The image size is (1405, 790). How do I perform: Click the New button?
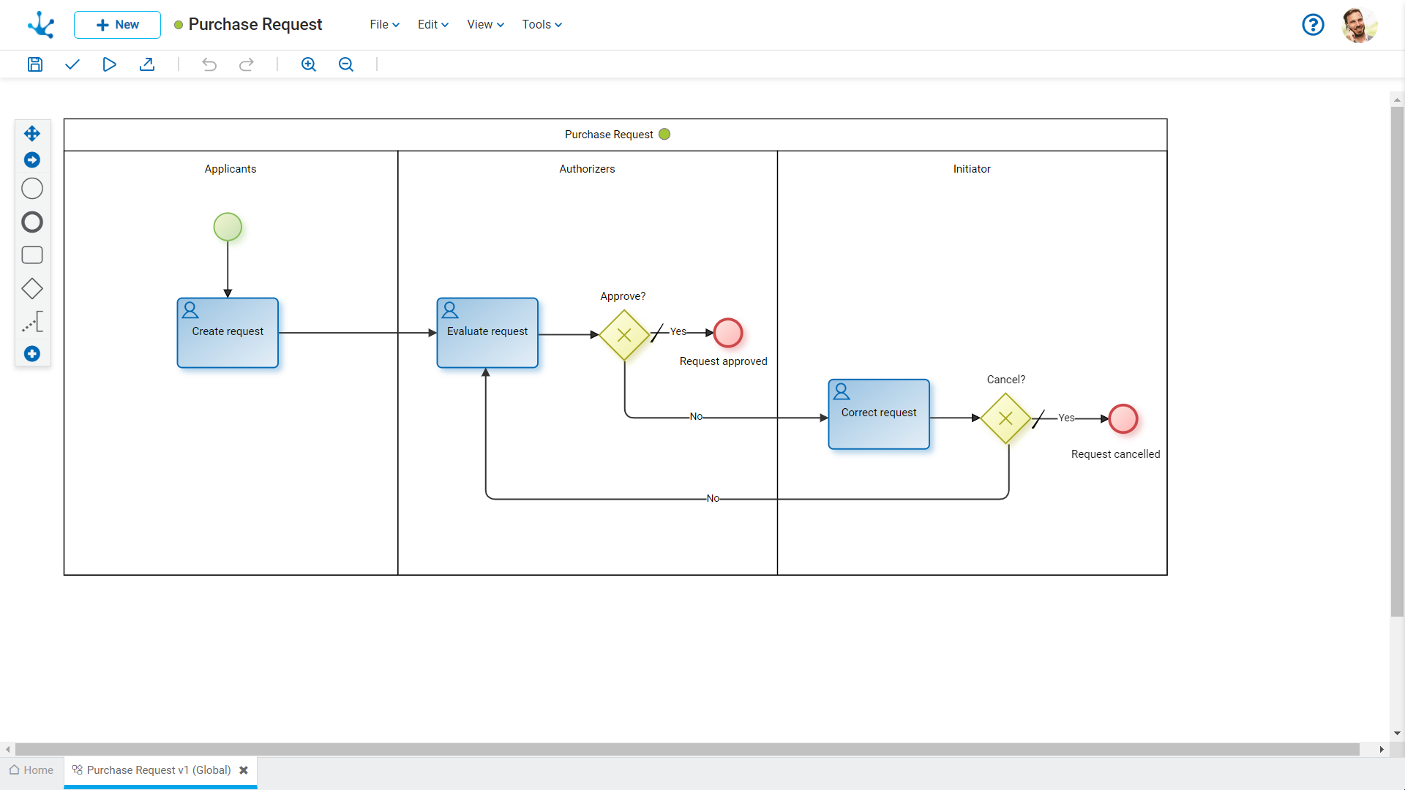click(x=117, y=24)
